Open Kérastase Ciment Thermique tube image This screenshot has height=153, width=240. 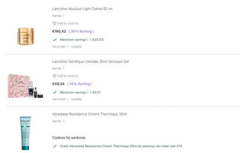(x=25, y=133)
